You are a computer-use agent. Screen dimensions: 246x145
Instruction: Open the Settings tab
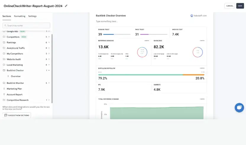[32, 16]
